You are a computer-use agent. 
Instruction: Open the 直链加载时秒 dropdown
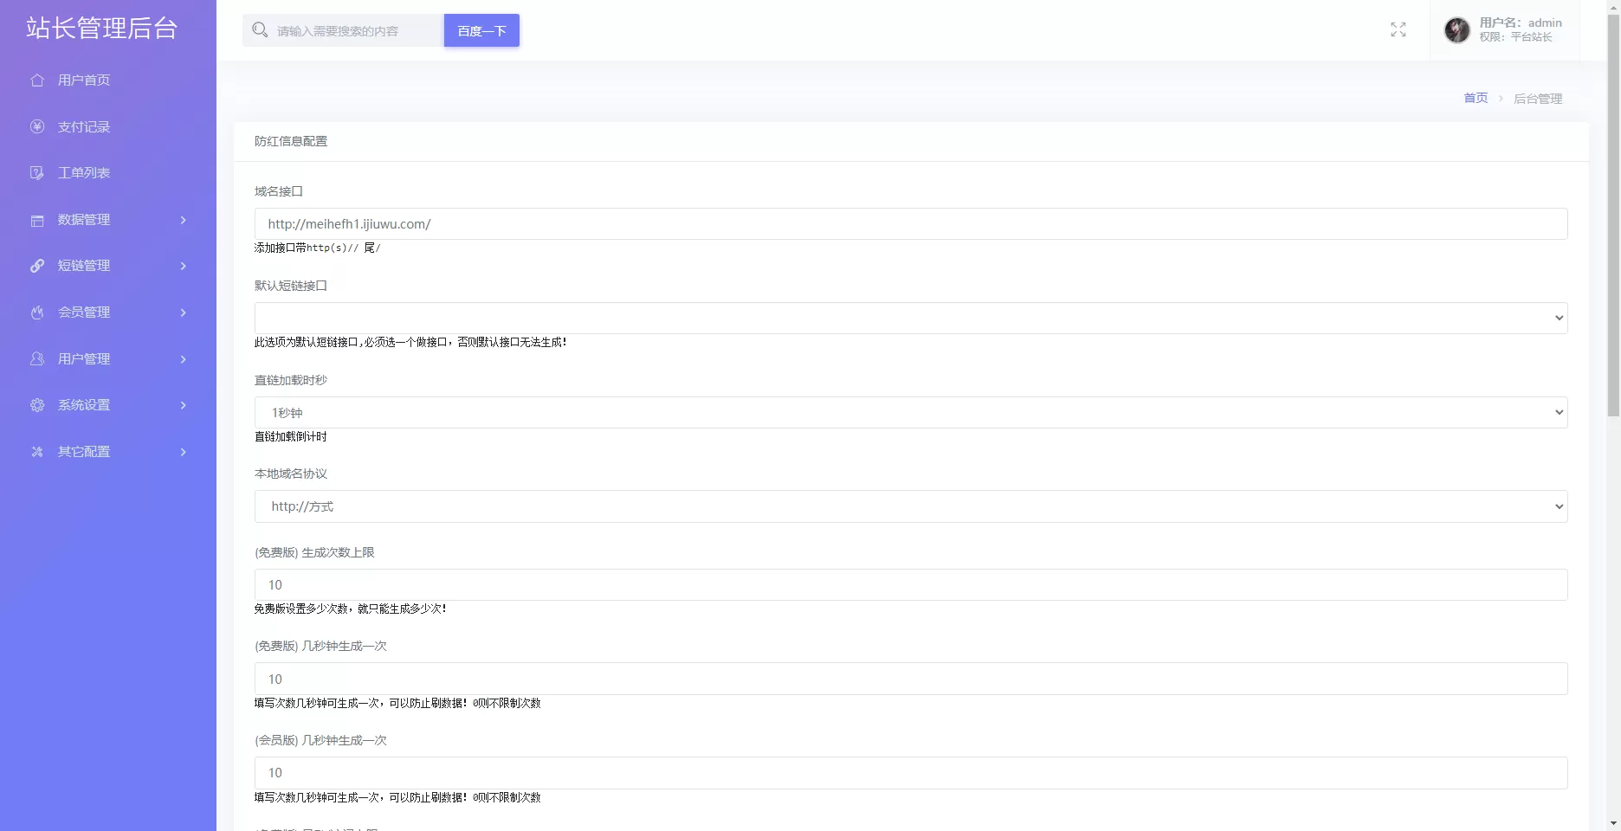tap(910, 413)
